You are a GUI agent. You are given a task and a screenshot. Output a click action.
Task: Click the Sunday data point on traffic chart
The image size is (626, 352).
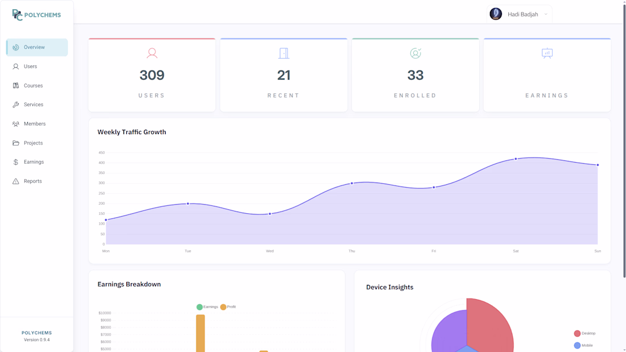tap(598, 165)
